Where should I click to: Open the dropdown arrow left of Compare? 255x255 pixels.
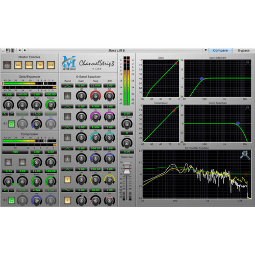[x=206, y=50]
